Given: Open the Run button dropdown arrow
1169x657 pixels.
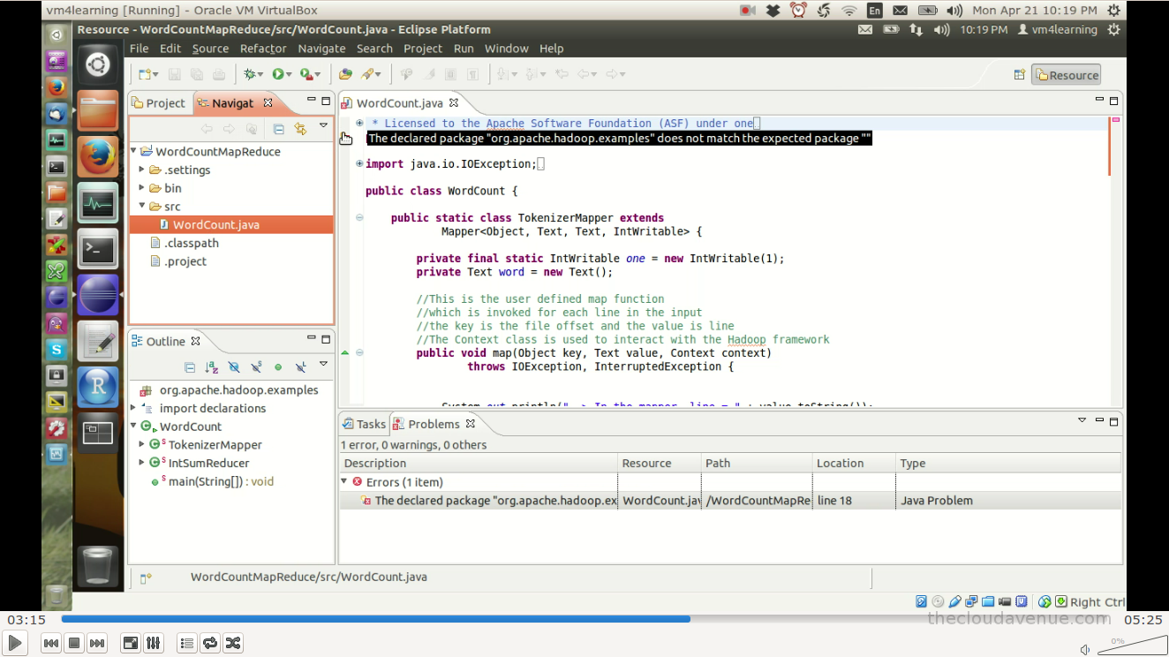Looking at the screenshot, I should pos(289,75).
